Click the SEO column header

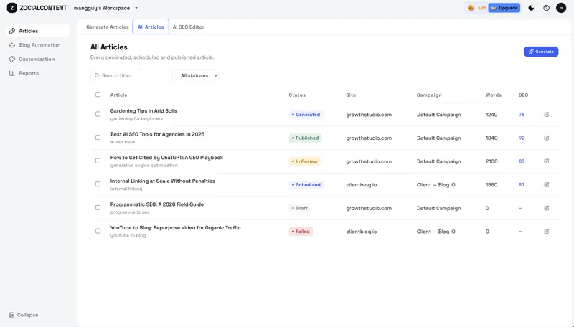524,95
